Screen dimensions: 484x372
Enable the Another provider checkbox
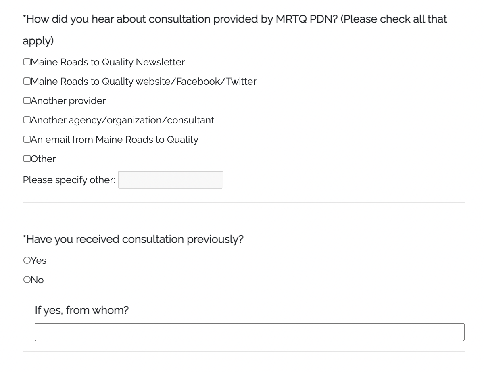(x=27, y=101)
